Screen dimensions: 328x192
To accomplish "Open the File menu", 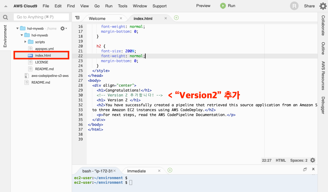I will pyautogui.click(x=46, y=6).
